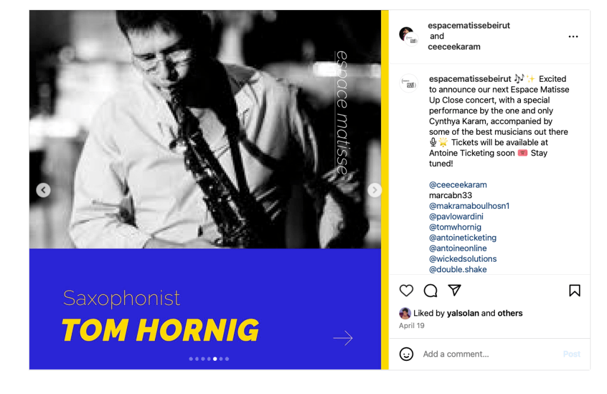Save post with the bookmark icon

[574, 290]
